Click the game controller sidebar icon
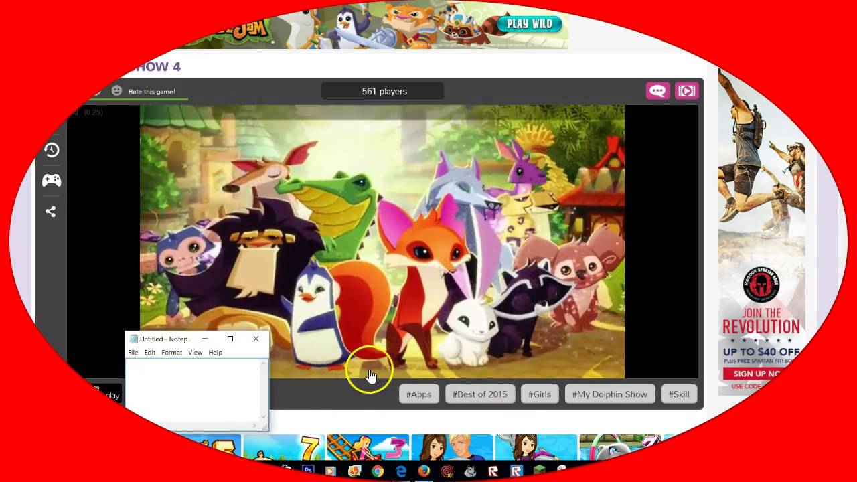 (52, 180)
